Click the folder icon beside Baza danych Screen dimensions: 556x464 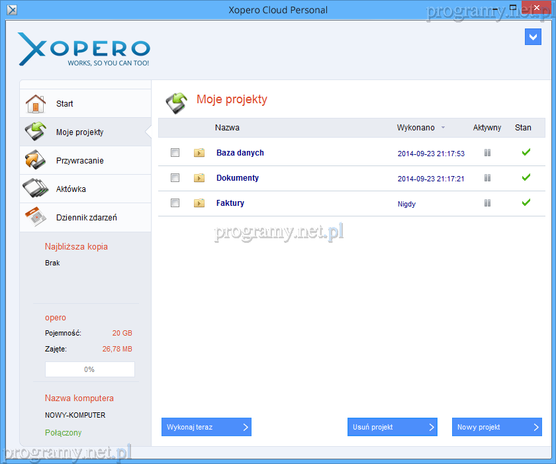[x=199, y=153]
